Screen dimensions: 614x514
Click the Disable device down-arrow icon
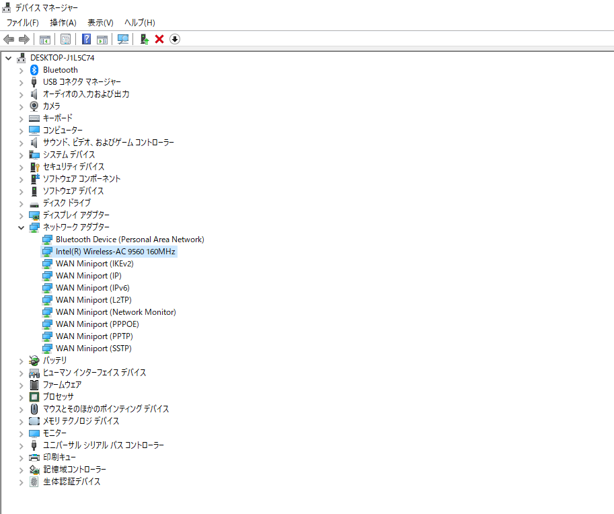(x=175, y=39)
